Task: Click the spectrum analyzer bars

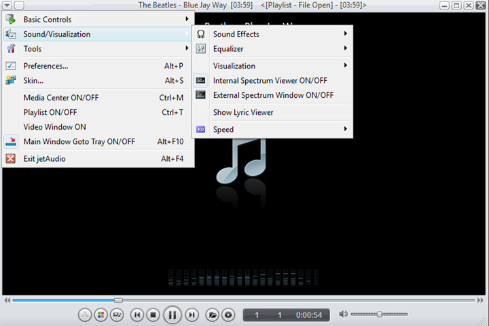Action: point(243,277)
